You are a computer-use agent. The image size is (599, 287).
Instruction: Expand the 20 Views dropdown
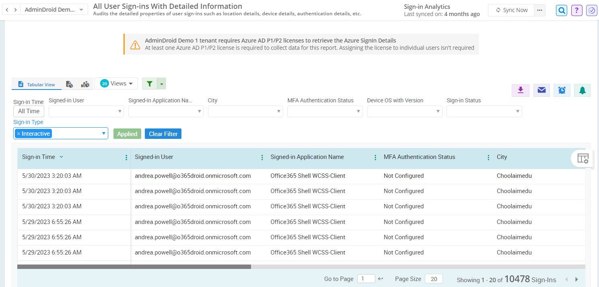[116, 83]
